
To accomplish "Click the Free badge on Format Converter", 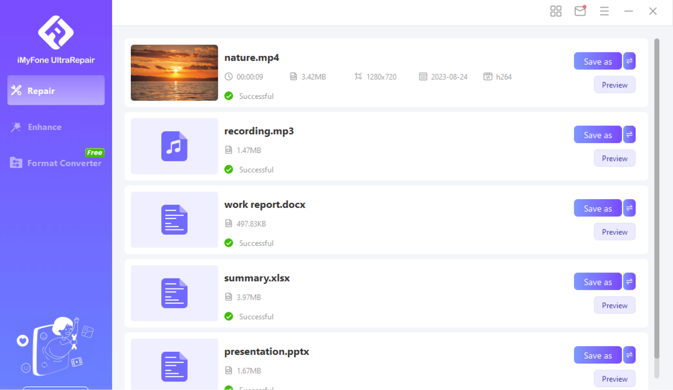I will 94,152.
